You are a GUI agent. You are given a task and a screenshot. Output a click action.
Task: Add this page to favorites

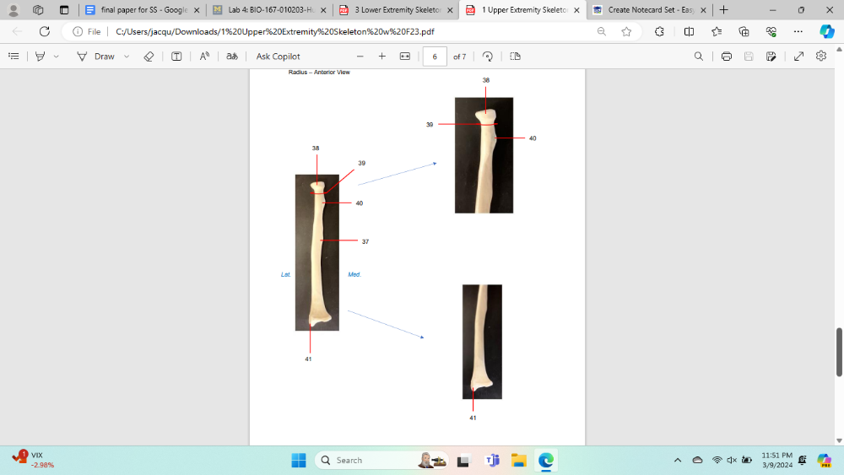tap(626, 31)
